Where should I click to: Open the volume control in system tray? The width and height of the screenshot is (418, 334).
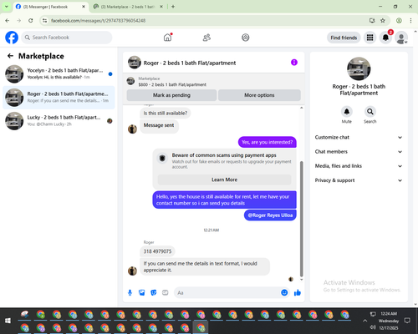click(x=373, y=327)
